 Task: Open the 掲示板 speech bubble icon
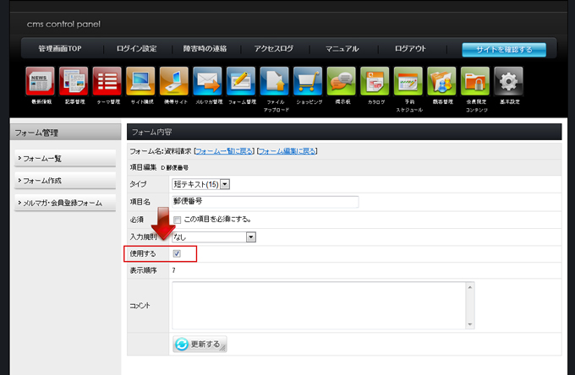[342, 81]
